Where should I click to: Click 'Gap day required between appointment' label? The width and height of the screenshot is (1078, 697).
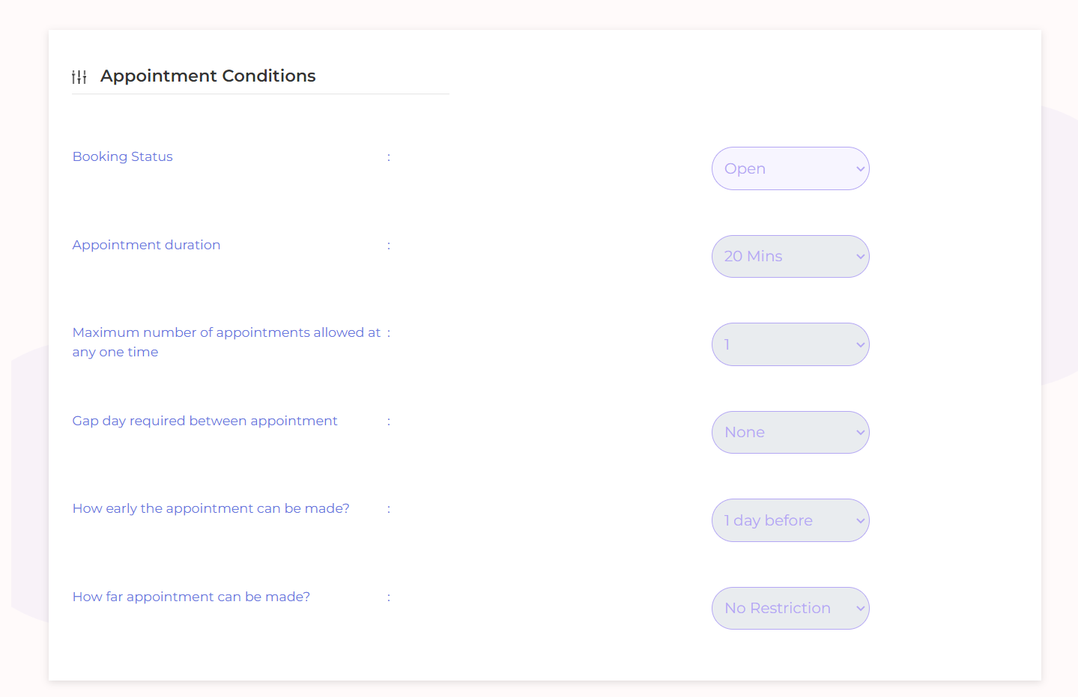tap(205, 421)
